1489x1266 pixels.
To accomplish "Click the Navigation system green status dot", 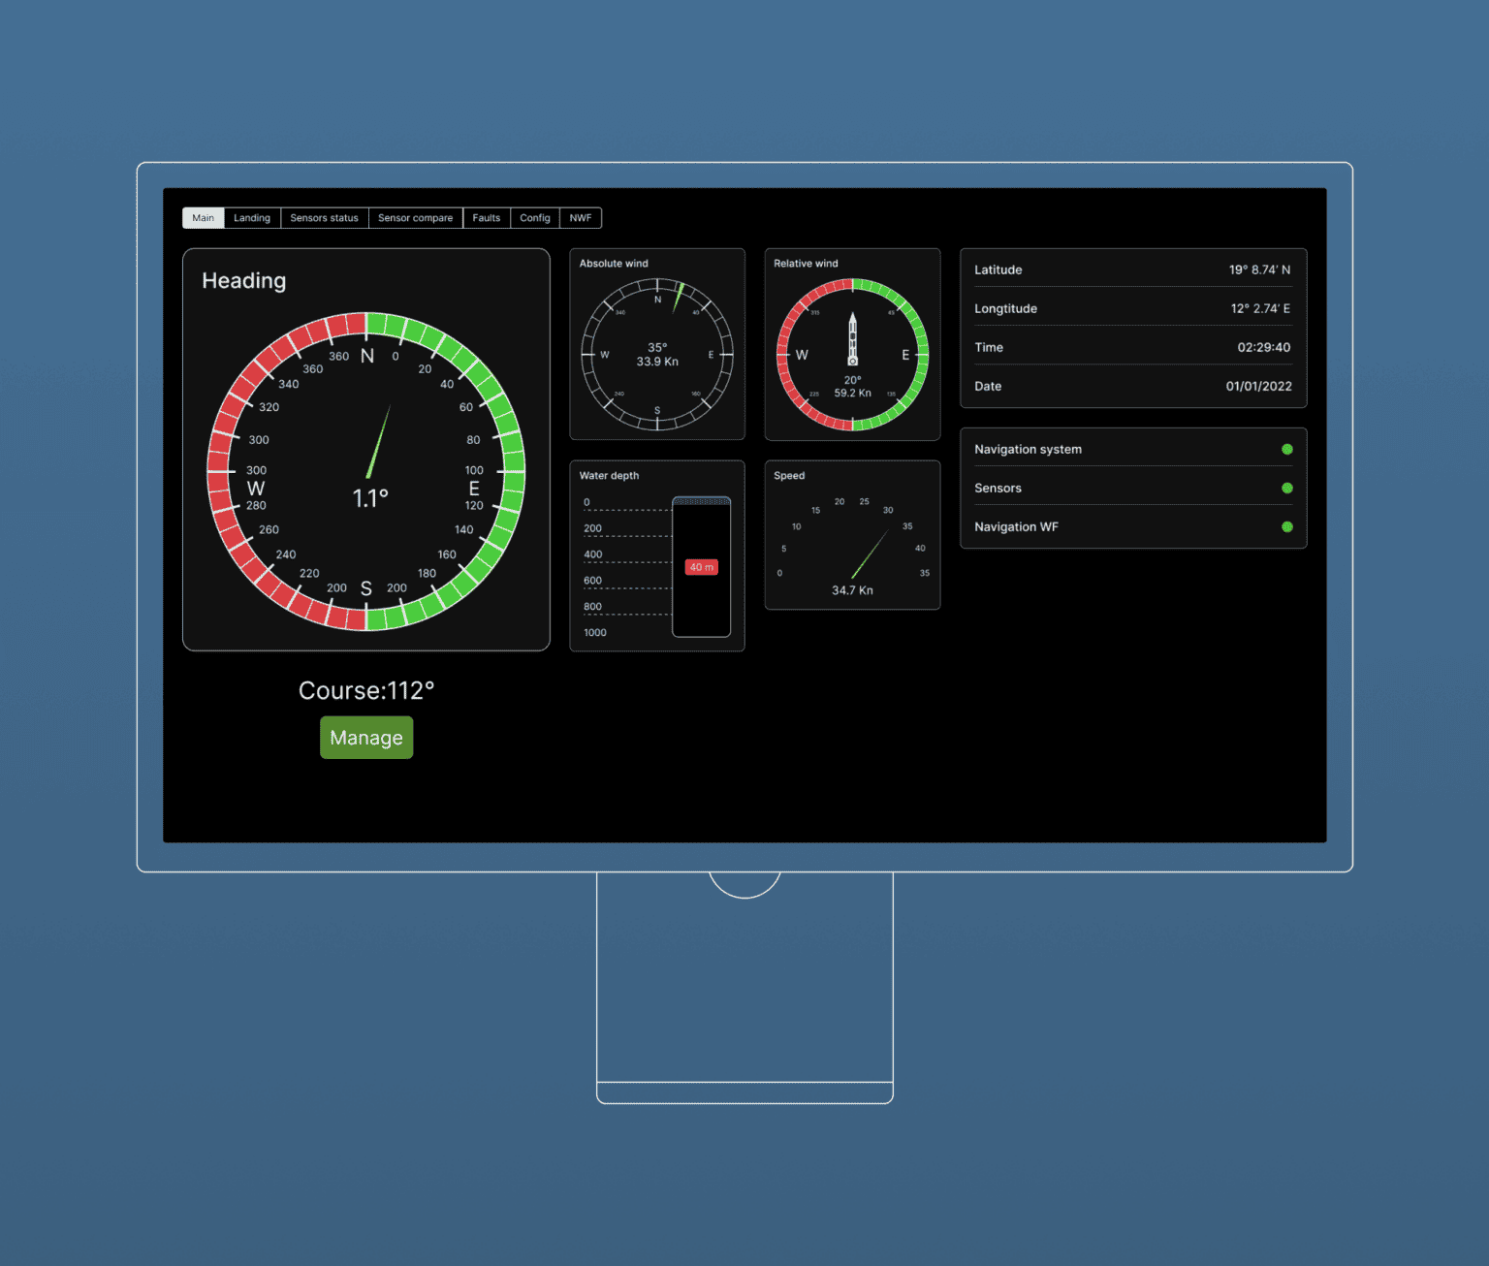I will (1287, 449).
